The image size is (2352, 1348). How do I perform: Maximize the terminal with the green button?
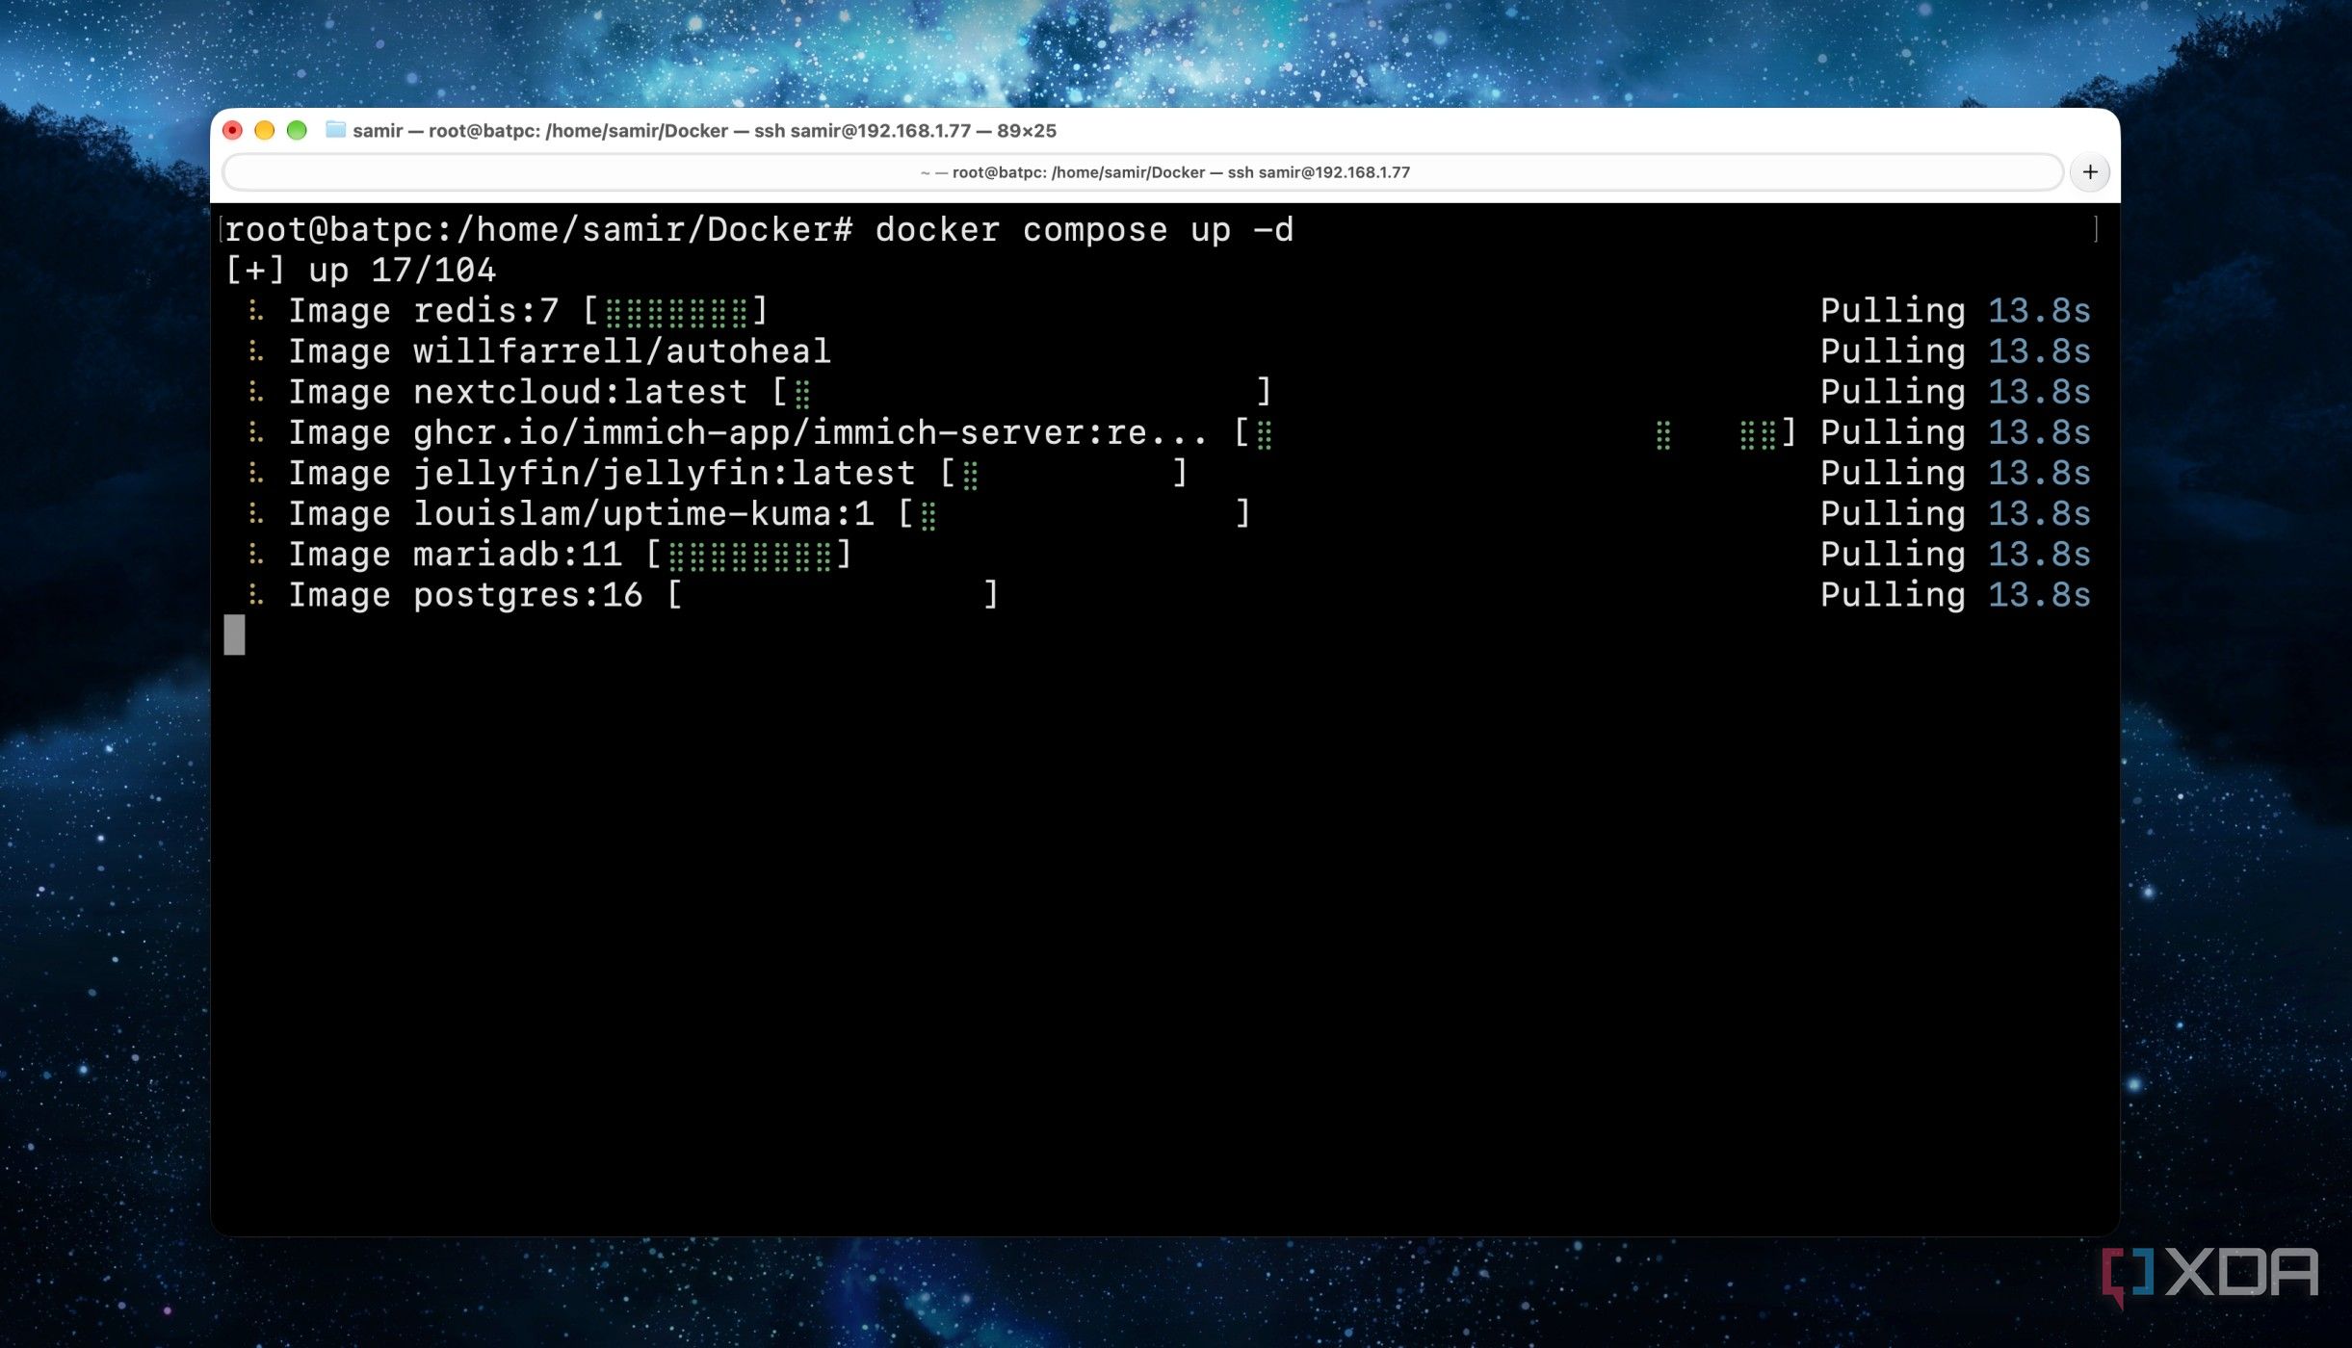coord(297,130)
